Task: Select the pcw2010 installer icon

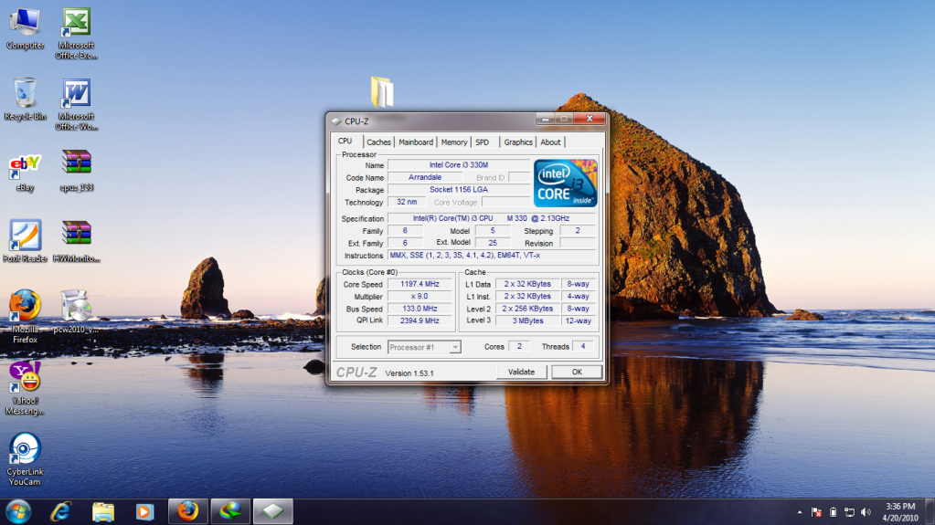Action: click(77, 311)
